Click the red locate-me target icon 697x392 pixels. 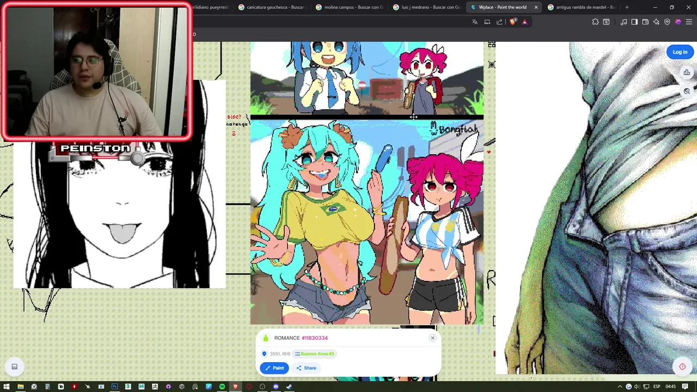point(682,366)
